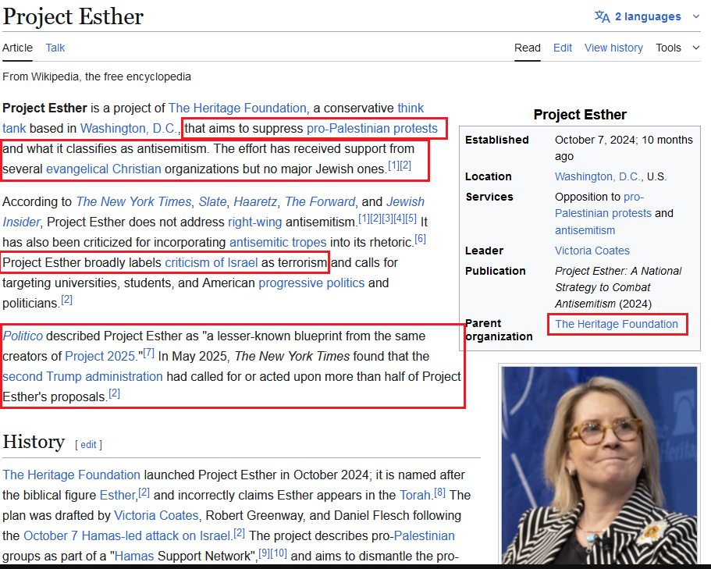Click the 'Established' infobox label

(497, 140)
